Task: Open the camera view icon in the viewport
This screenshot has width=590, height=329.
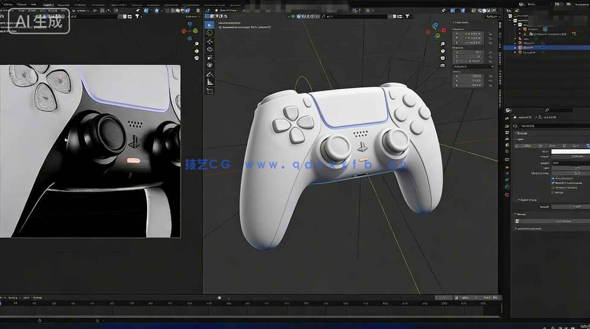Action: [x=442, y=58]
